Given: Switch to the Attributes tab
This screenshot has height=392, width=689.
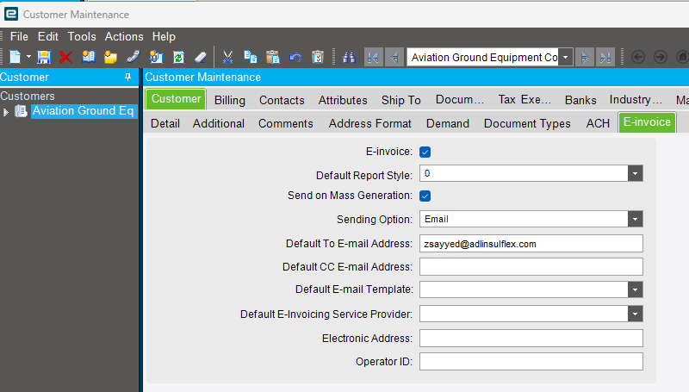Looking at the screenshot, I should point(343,100).
